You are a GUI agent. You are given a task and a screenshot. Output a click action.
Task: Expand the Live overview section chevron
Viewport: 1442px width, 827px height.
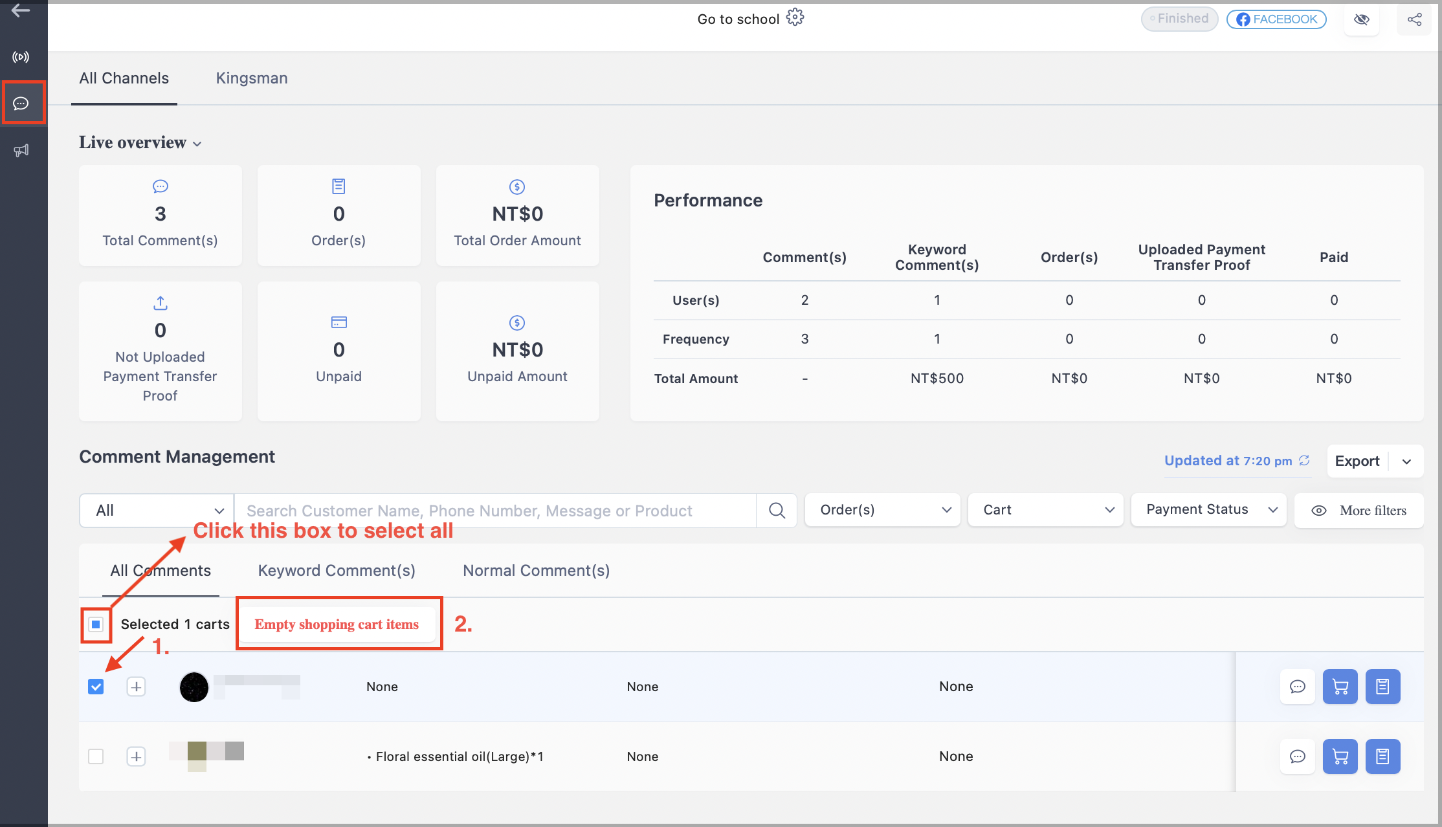tap(197, 144)
